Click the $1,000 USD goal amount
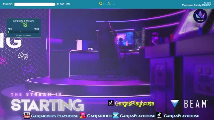Viewport: 214px width, 120px height. click(63, 4)
